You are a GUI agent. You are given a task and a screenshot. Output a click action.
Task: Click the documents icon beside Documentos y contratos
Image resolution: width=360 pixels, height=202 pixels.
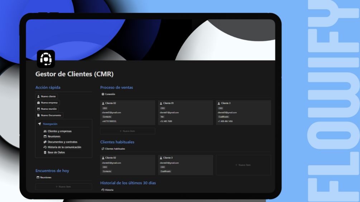[45, 142]
